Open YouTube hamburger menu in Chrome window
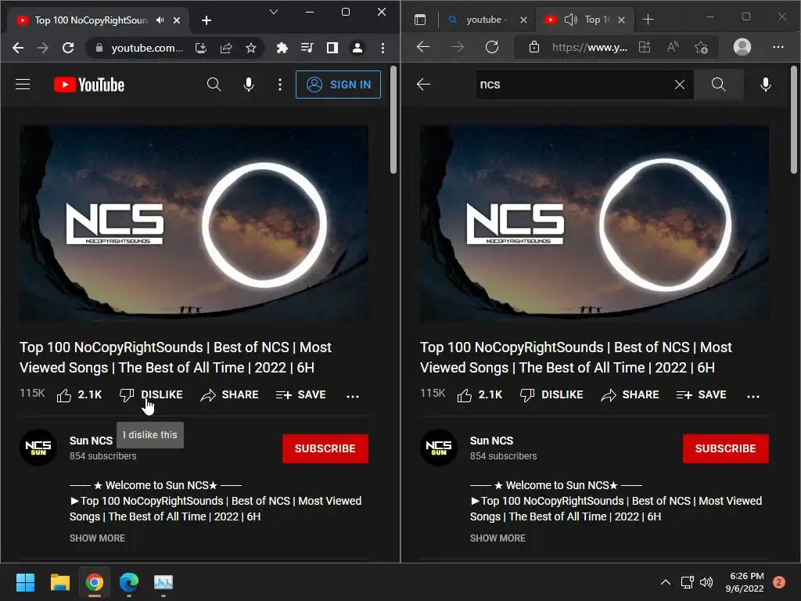Screen dimensions: 801x601 point(23,85)
